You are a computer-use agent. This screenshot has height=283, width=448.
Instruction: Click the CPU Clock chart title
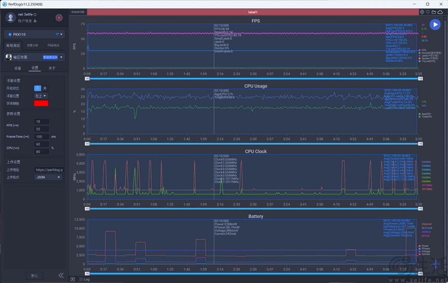(x=256, y=151)
